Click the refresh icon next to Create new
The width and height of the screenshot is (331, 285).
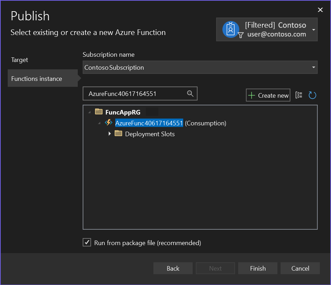coord(312,95)
